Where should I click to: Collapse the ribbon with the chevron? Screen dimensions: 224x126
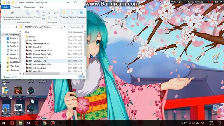(x=81, y=7)
